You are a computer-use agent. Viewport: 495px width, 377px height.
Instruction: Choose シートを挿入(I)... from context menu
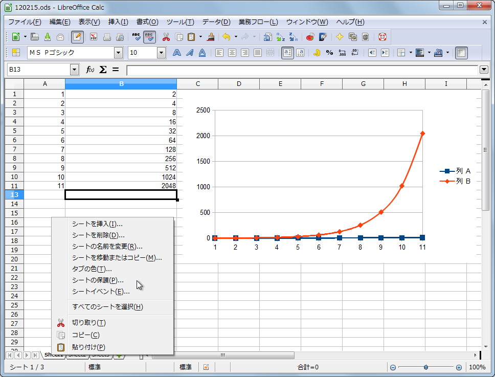97,224
